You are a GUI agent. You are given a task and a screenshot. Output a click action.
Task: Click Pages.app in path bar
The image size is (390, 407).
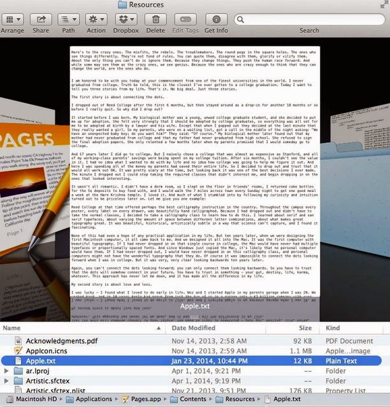pos(146,399)
